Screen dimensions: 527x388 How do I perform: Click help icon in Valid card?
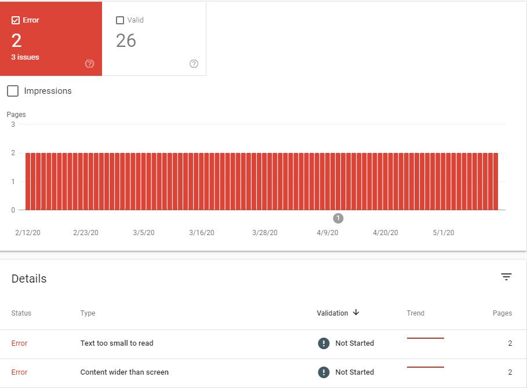tap(194, 64)
